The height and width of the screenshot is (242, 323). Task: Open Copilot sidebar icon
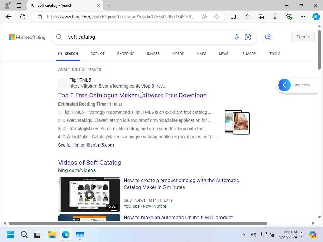(x=316, y=17)
